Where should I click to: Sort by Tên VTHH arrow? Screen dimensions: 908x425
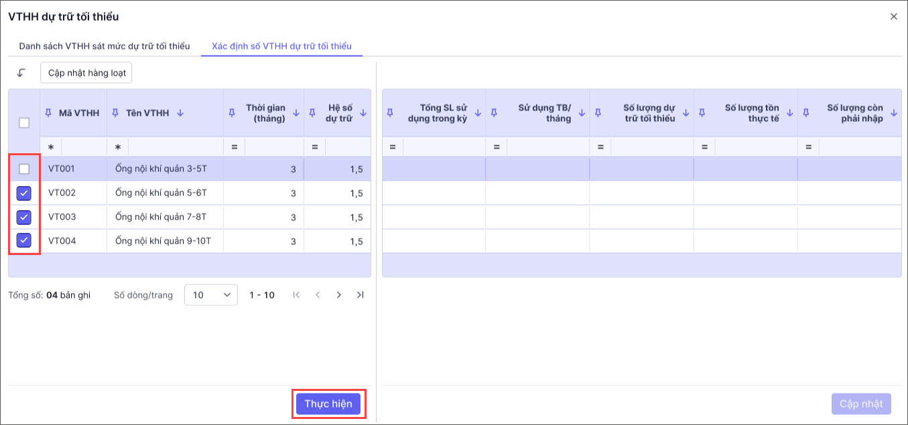tap(180, 113)
